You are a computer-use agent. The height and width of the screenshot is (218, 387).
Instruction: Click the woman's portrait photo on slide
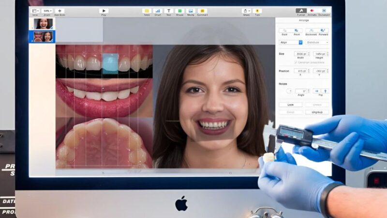coord(214,106)
